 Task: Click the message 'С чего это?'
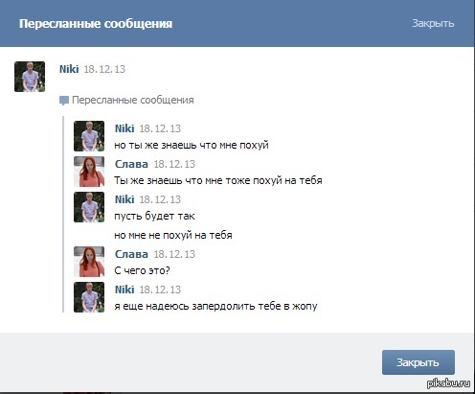click(x=142, y=270)
